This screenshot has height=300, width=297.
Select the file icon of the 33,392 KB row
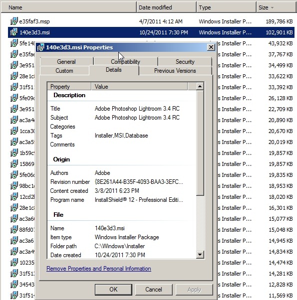14,87
